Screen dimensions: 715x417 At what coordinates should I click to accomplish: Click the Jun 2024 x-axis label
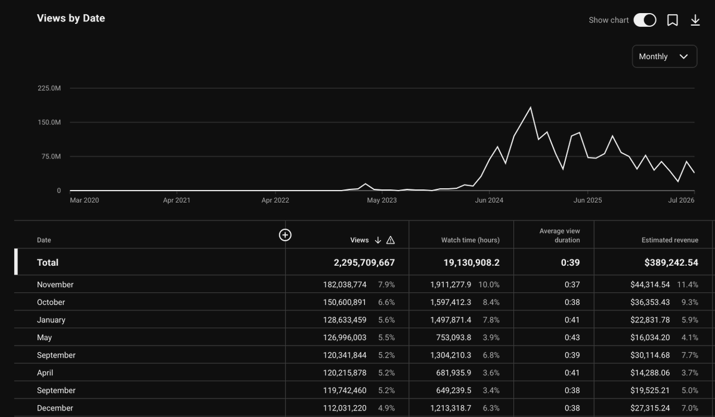(x=489, y=200)
